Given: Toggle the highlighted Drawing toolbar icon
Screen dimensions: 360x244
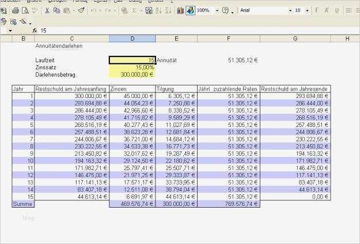Looking at the screenshot, I should pyautogui.click(x=190, y=10).
